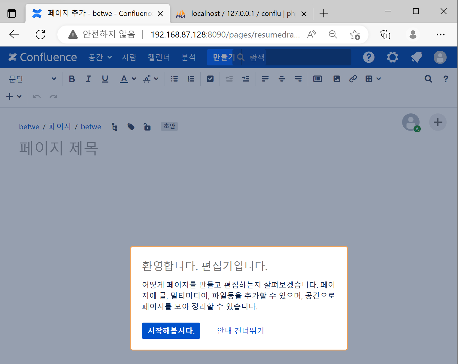
Task: Change page location with tree icon
Action: point(114,127)
